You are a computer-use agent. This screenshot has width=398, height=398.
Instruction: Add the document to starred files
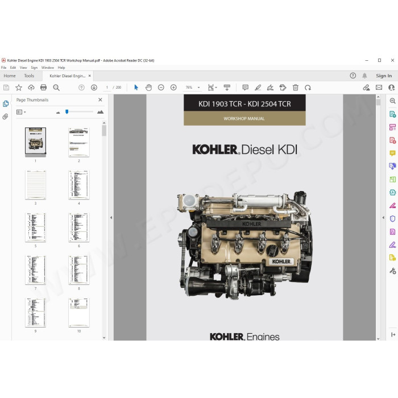(x=19, y=88)
